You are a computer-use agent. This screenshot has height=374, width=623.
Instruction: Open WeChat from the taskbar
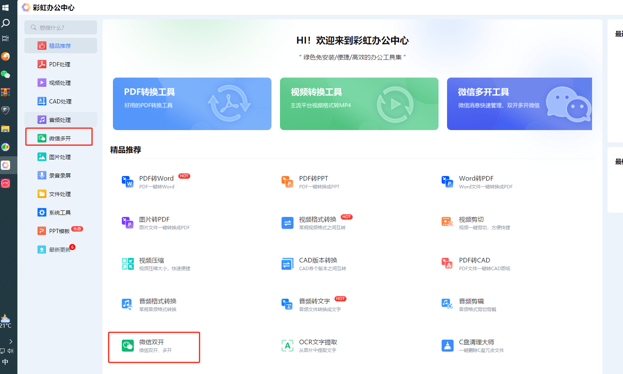(5, 74)
